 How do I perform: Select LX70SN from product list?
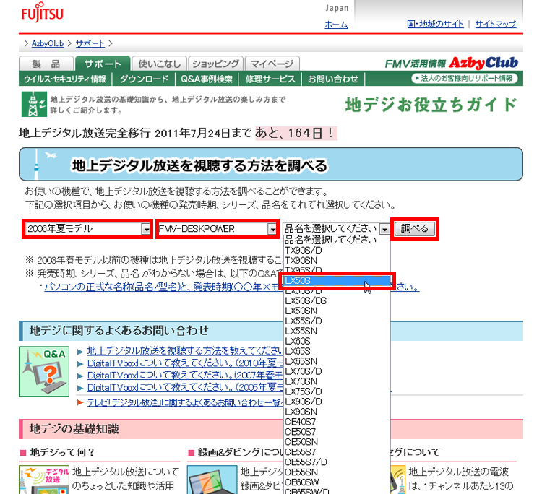(337, 381)
